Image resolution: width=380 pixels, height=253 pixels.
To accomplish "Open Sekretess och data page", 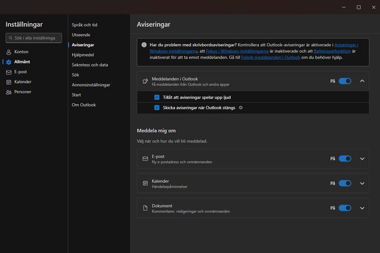I will click(90, 65).
